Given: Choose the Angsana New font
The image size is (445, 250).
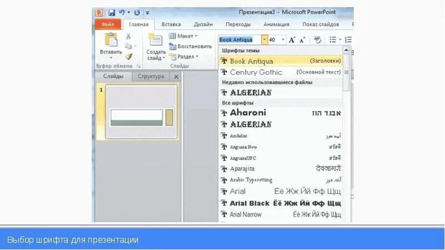Looking at the screenshot, I should tap(281, 147).
